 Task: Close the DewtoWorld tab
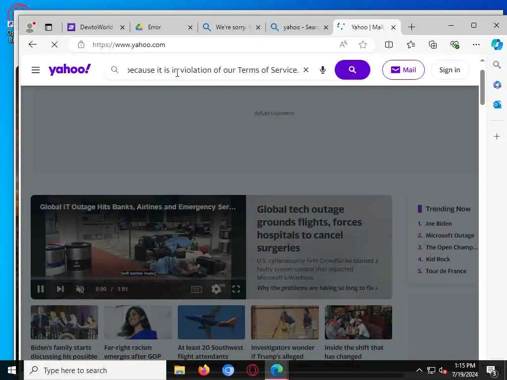point(123,28)
